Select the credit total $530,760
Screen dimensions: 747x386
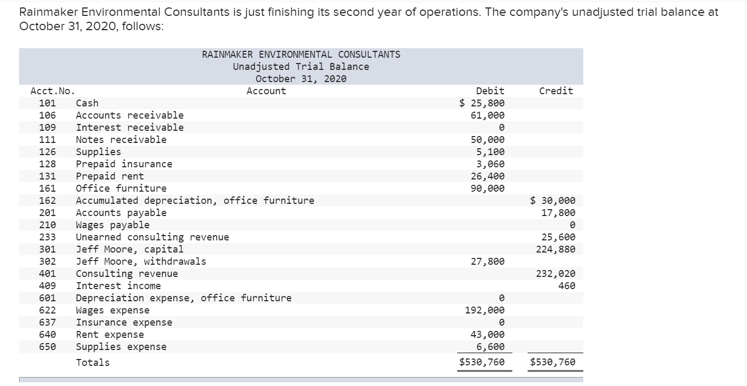pyautogui.click(x=553, y=362)
